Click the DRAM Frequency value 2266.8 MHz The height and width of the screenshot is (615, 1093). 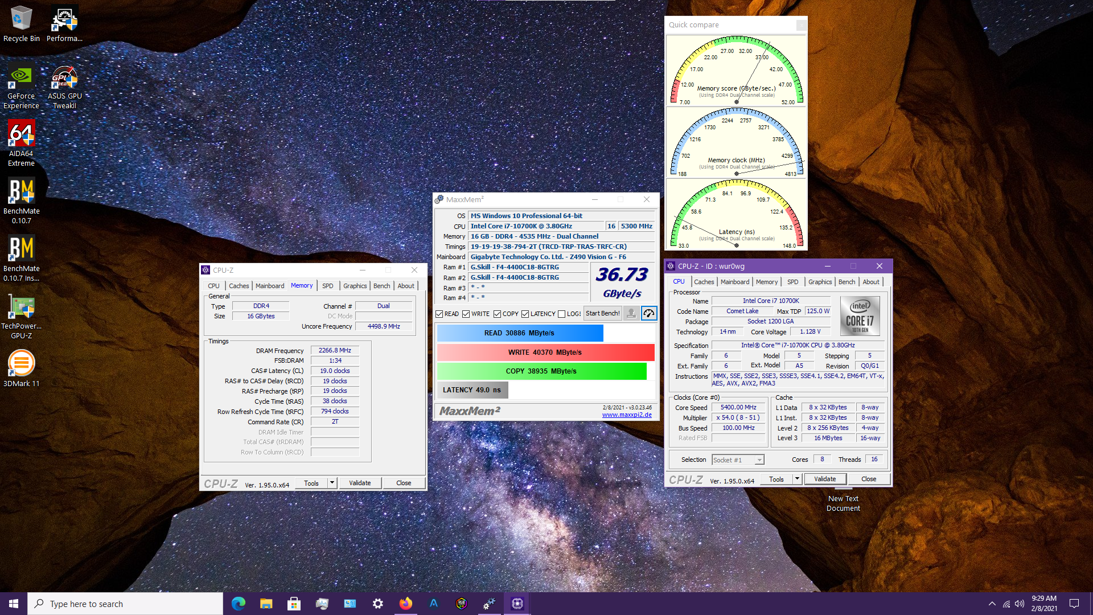(x=335, y=351)
